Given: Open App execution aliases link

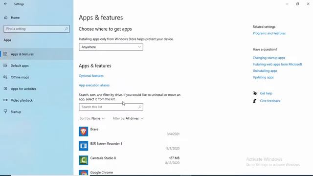Looking at the screenshot, I should (x=94, y=85).
